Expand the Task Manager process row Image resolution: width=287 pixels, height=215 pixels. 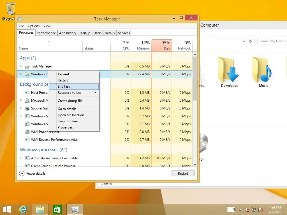coord(21,66)
